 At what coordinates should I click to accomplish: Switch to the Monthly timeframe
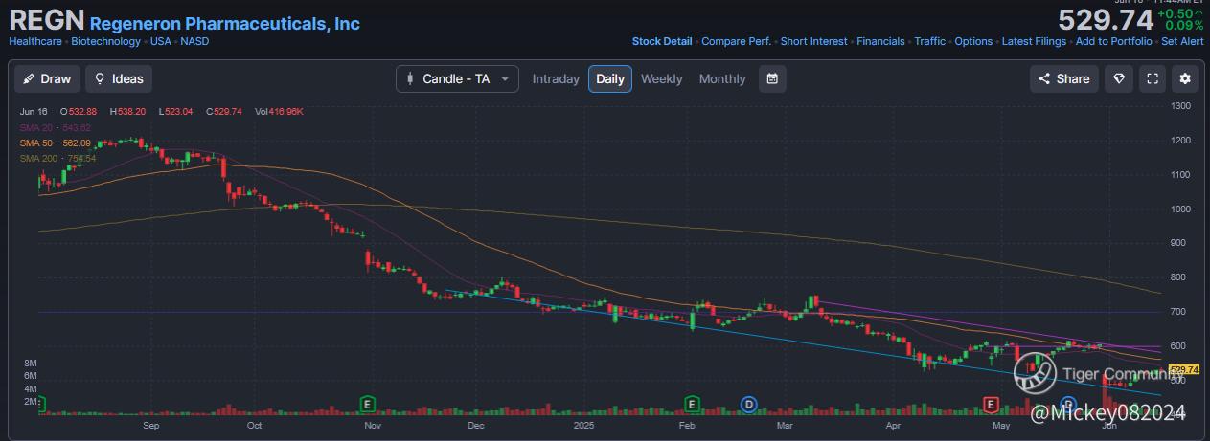click(722, 78)
